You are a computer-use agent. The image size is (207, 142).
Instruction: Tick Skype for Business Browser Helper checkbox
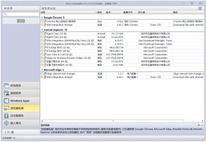coord(42,58)
